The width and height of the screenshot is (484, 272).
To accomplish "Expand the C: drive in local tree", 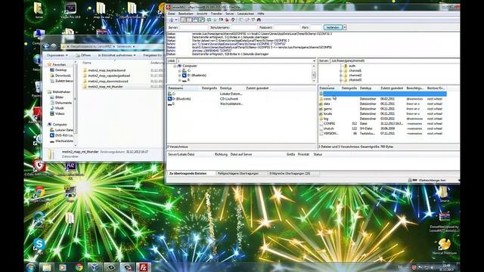I will pos(180,70).
